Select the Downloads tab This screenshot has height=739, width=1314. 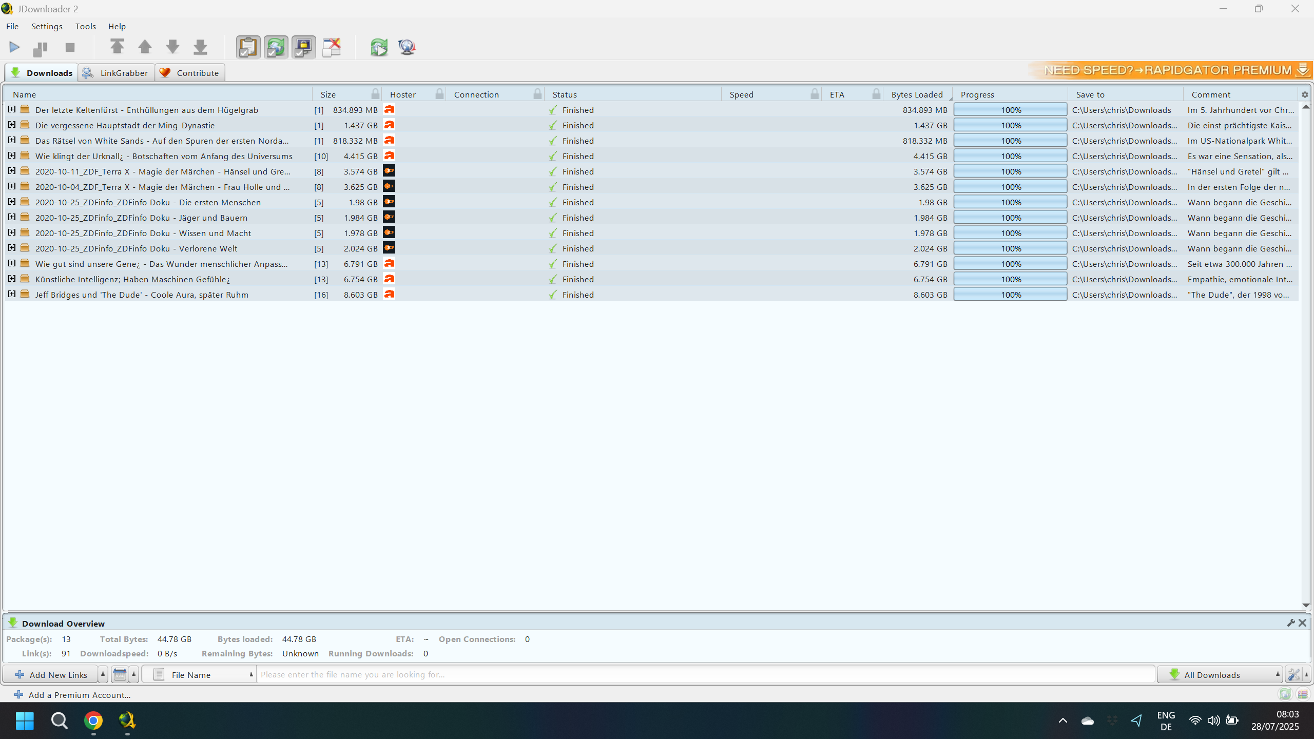click(x=42, y=73)
